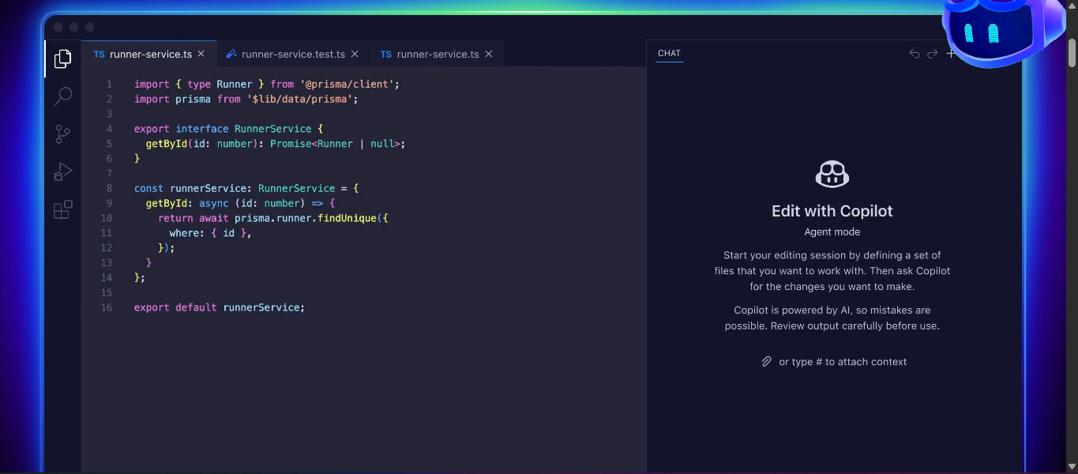The width and height of the screenshot is (1078, 474).
Task: Open the Source Control view
Action: (62, 134)
